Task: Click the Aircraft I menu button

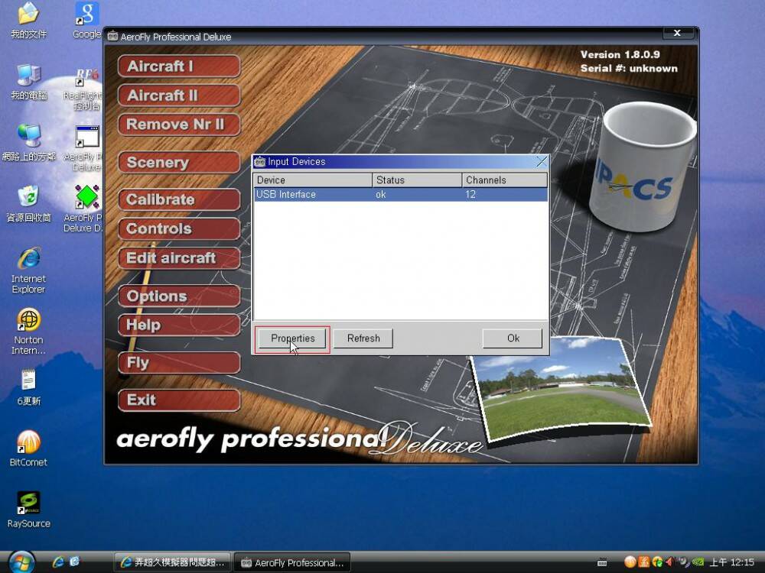Action: (x=179, y=66)
